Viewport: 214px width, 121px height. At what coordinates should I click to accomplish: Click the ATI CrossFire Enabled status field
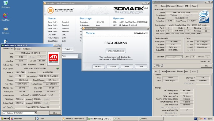[37, 107]
